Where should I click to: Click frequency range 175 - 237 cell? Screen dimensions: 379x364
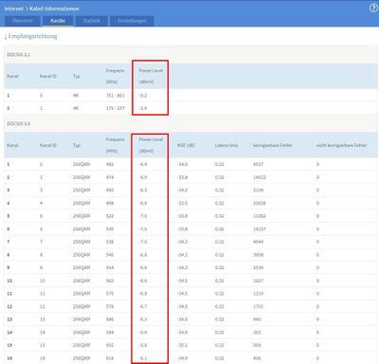116,108
